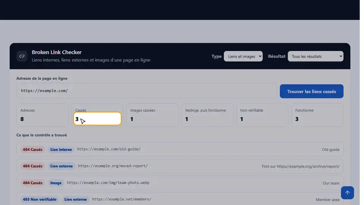This screenshot has height=205, width=364.
Task: Click the 'Lien interne' tag
Action: (x=61, y=150)
